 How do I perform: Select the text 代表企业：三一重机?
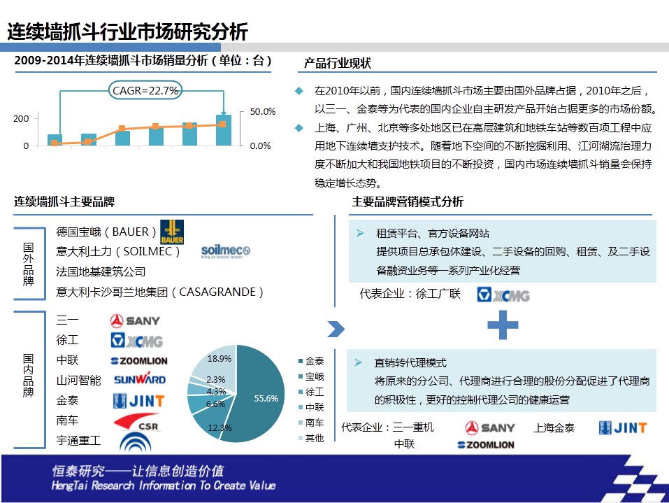[x=387, y=427]
